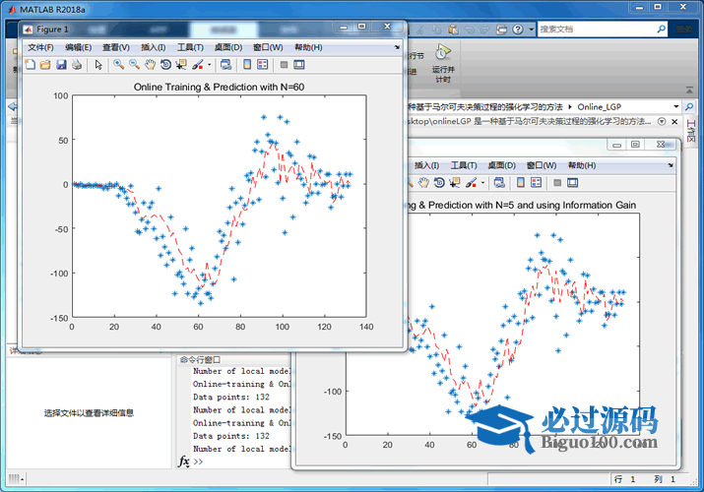Viewport: 704px width, 492px height.
Task: Open 文件(F) menu in Figure 1
Action: point(40,47)
